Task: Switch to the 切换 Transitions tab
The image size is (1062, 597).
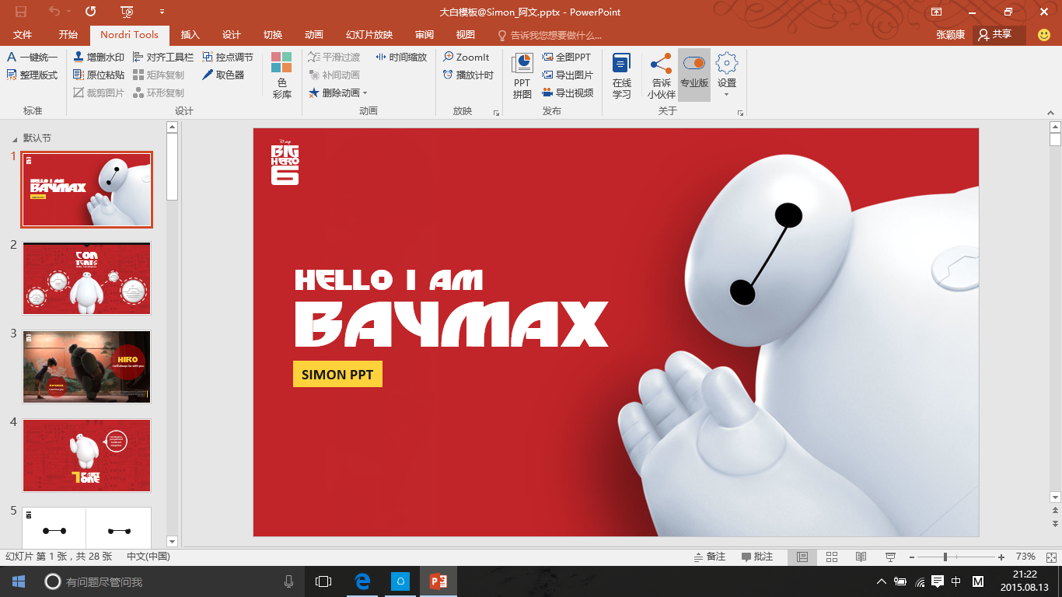Action: coord(273,35)
